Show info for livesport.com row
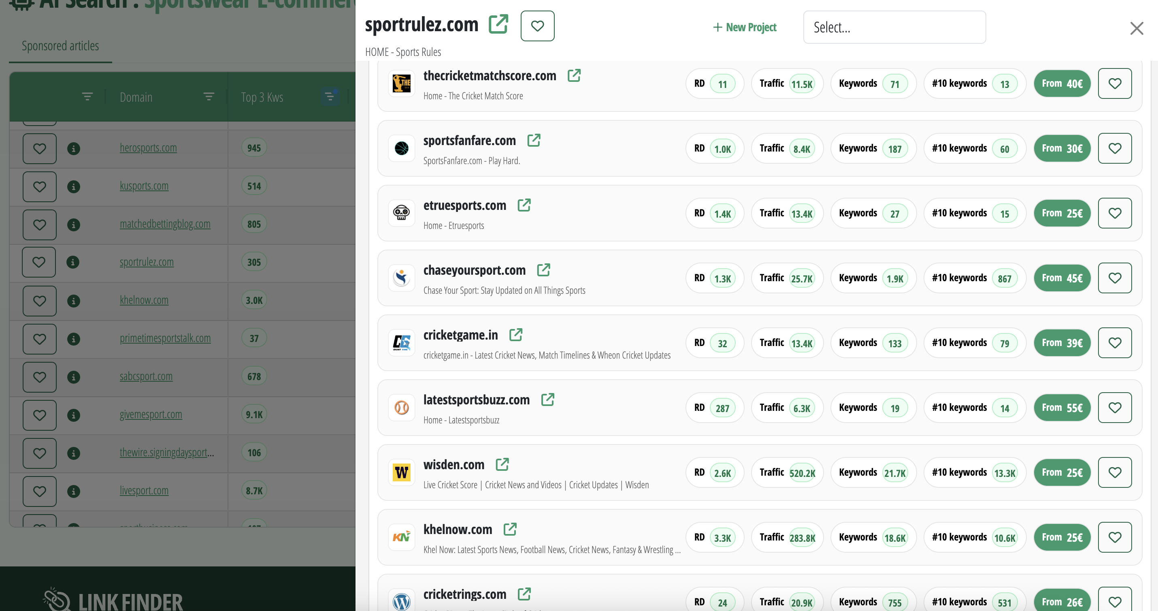The width and height of the screenshot is (1158, 611). tap(73, 491)
